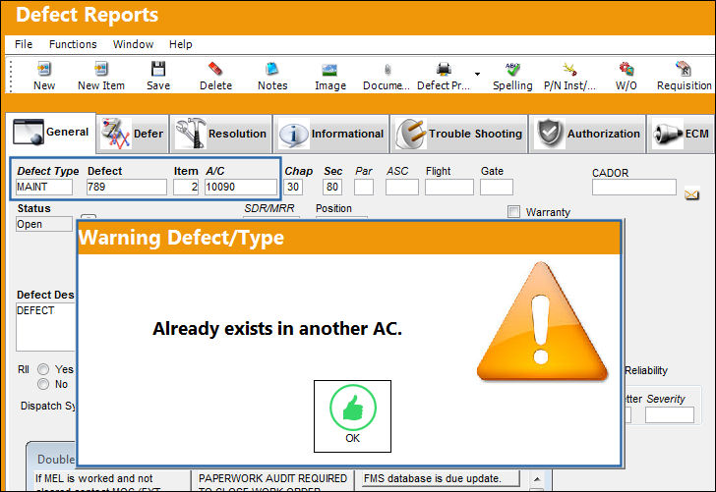716x492 pixels.
Task: Click the empty Flight field
Action: click(449, 187)
